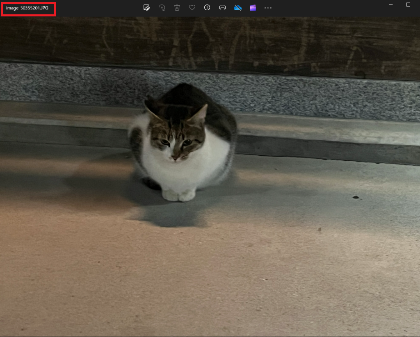Screen dimensions: 420x337
Task: Open the Edit image tool
Action: pyautogui.click(x=146, y=8)
